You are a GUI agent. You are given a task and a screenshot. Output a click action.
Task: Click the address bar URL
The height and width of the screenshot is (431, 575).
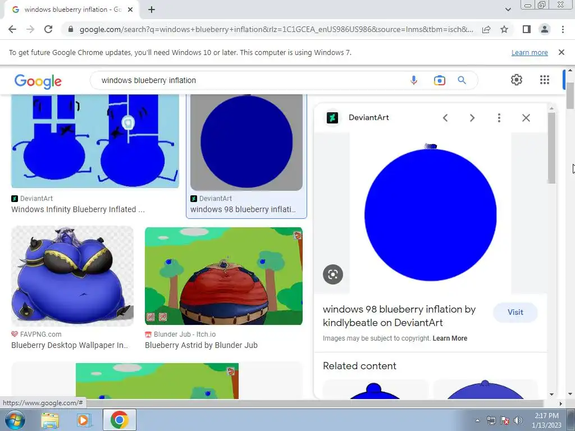[x=276, y=29]
